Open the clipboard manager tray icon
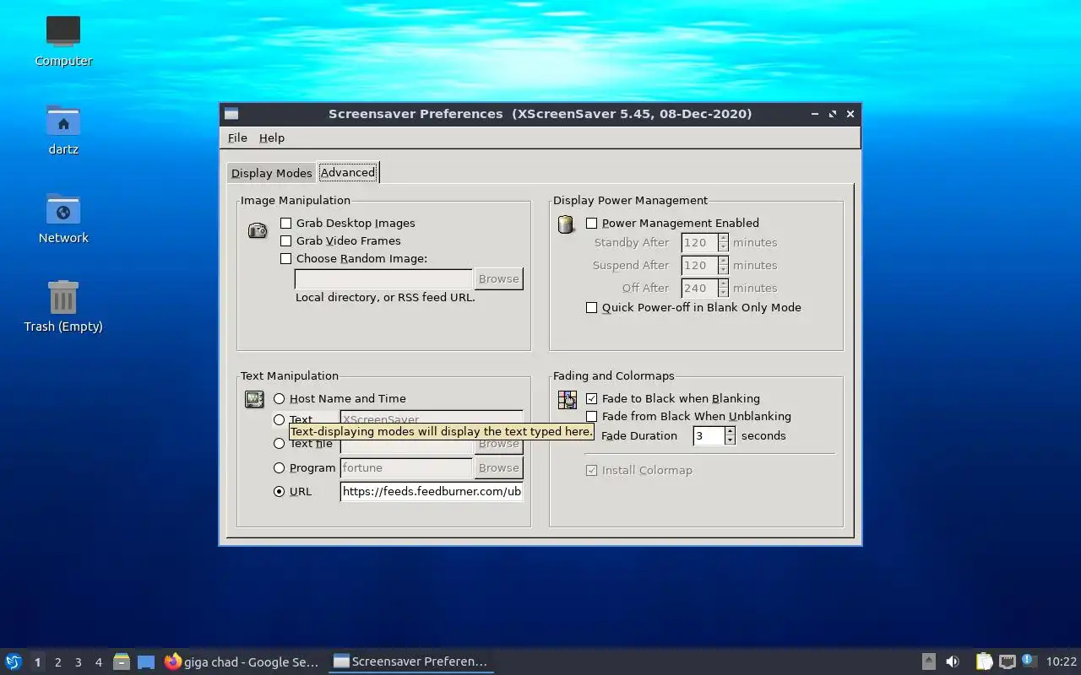Image resolution: width=1081 pixels, height=675 pixels. click(x=984, y=661)
